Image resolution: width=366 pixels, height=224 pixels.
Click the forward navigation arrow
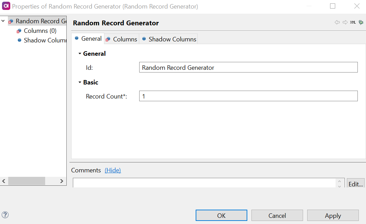(344, 22)
